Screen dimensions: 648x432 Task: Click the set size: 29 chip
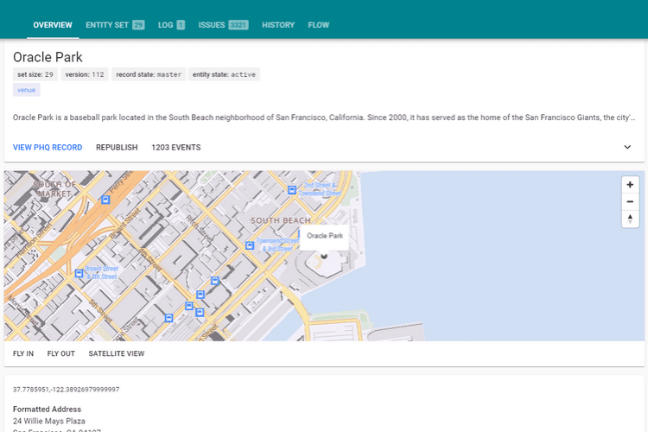click(35, 74)
